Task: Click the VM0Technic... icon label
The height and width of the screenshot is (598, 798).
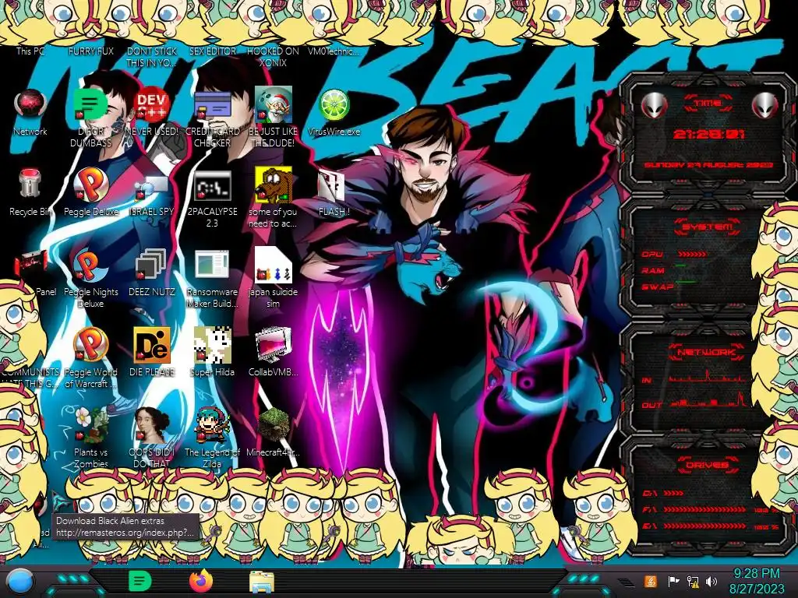Action: (334, 51)
